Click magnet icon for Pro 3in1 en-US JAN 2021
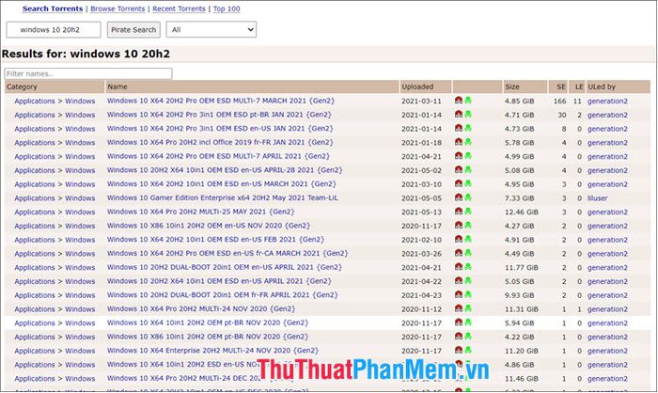This screenshot has height=393, width=658. pos(459,128)
